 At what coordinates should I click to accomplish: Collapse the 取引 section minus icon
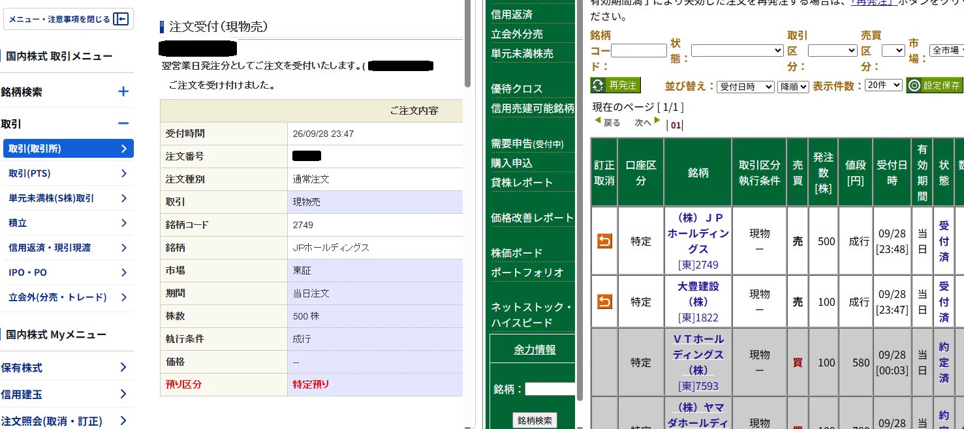tap(123, 123)
